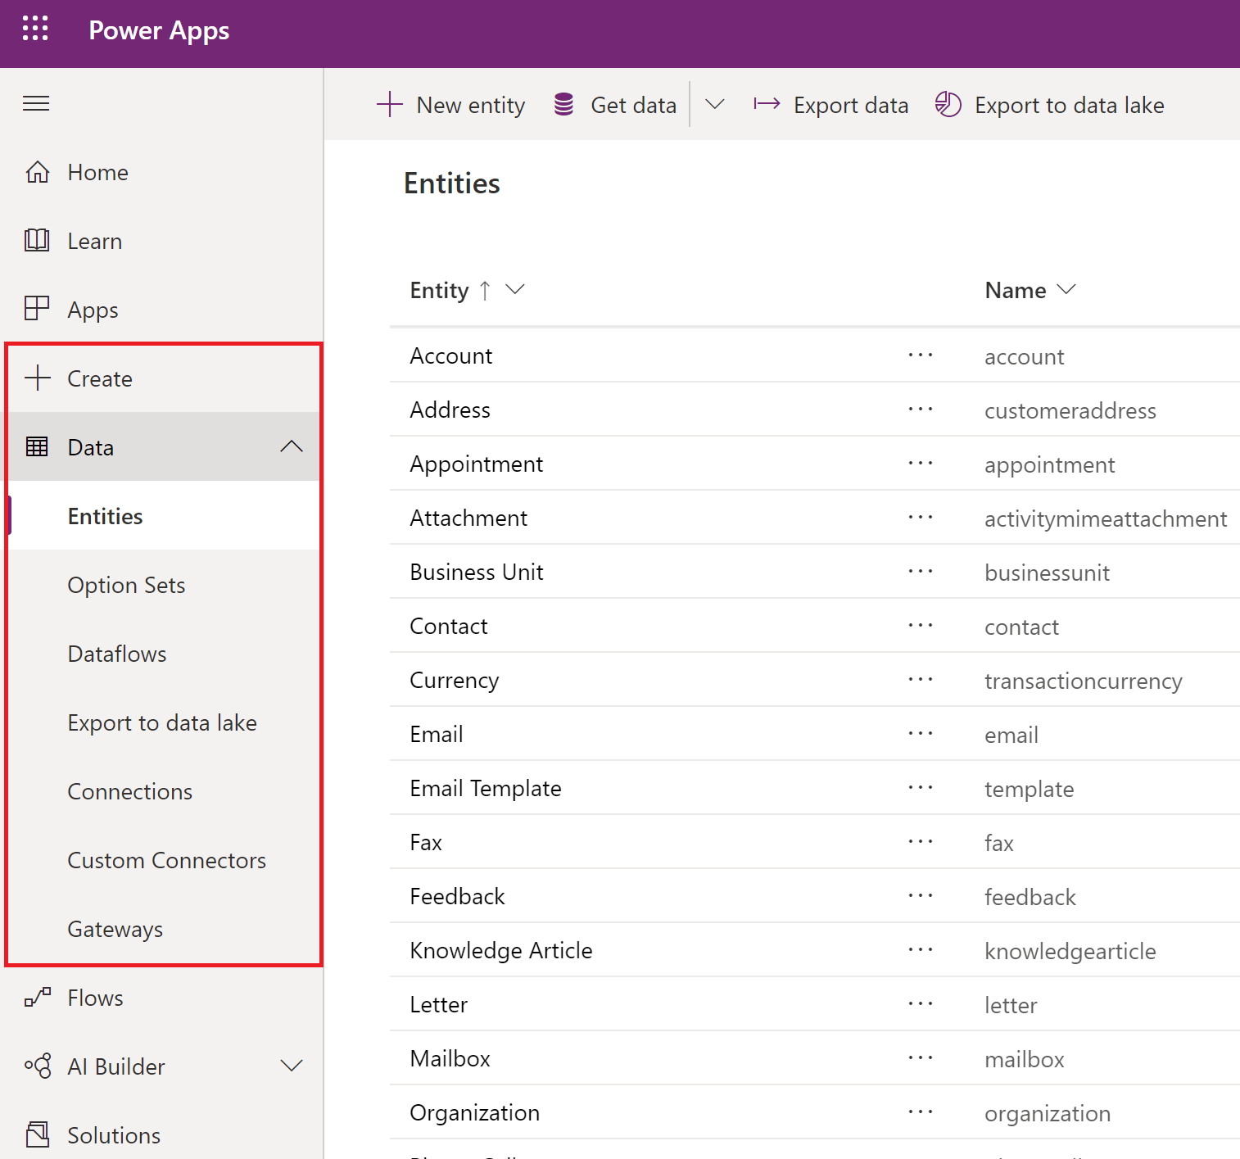The width and height of the screenshot is (1240, 1159).
Task: Open more options for Contact row
Action: [921, 626]
